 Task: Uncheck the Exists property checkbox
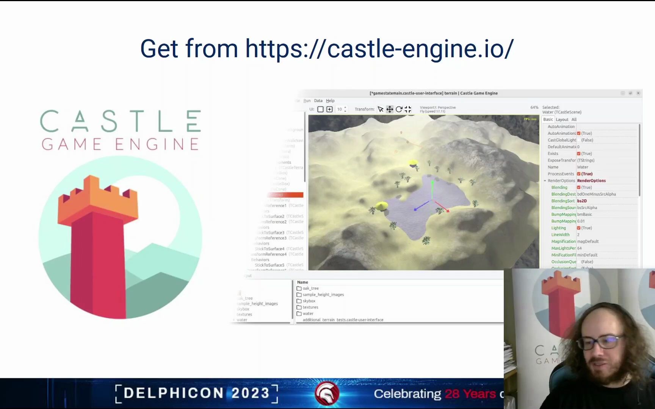[x=578, y=153]
